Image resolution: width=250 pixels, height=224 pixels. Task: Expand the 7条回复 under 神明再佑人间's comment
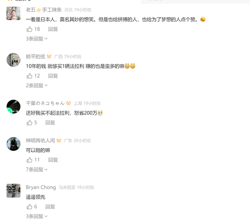click(37, 169)
